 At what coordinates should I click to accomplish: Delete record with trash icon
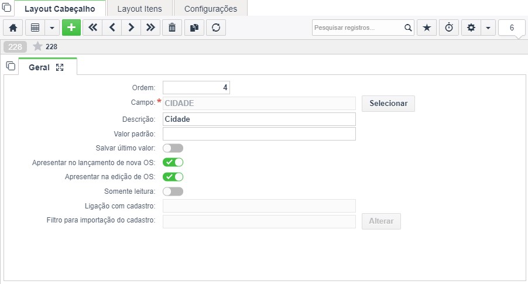point(172,28)
